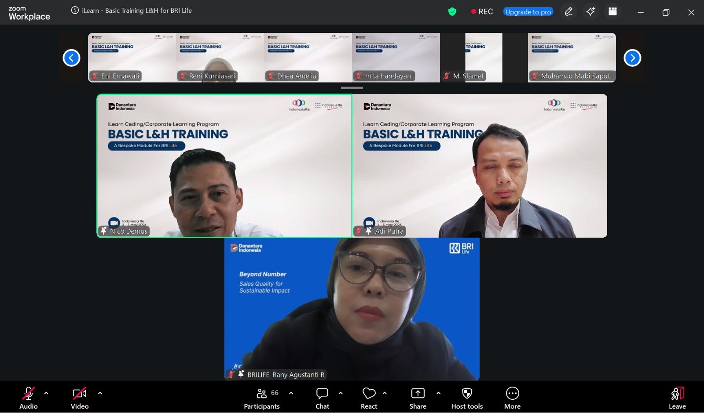Select Dhea Amelia's video thumbnail
Screen dimensions: 704x413
point(308,58)
